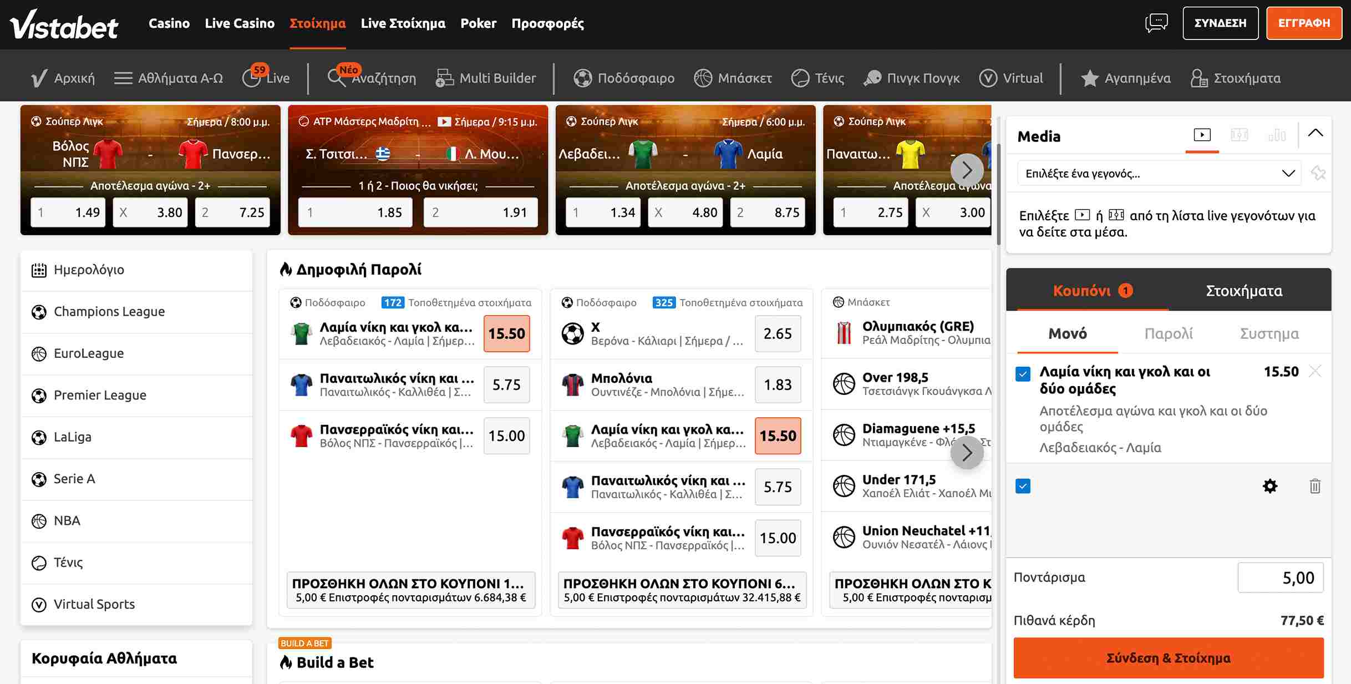Screen dimensions: 1351x684
Task: Go to Πινγκ Πονγκ section
Action: 912,78
